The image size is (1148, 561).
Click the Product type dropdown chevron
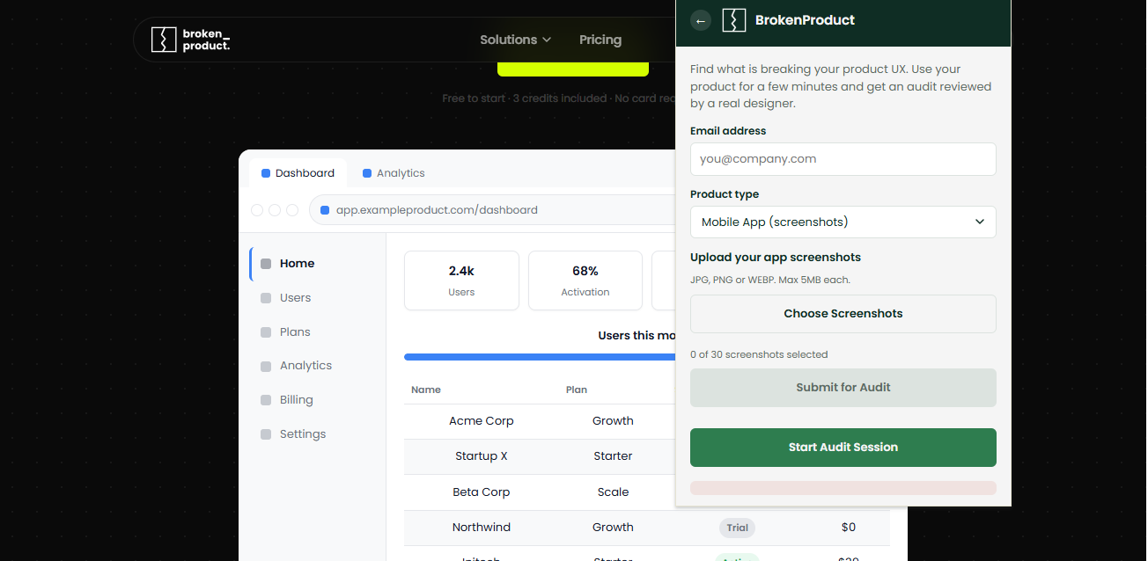point(980,222)
